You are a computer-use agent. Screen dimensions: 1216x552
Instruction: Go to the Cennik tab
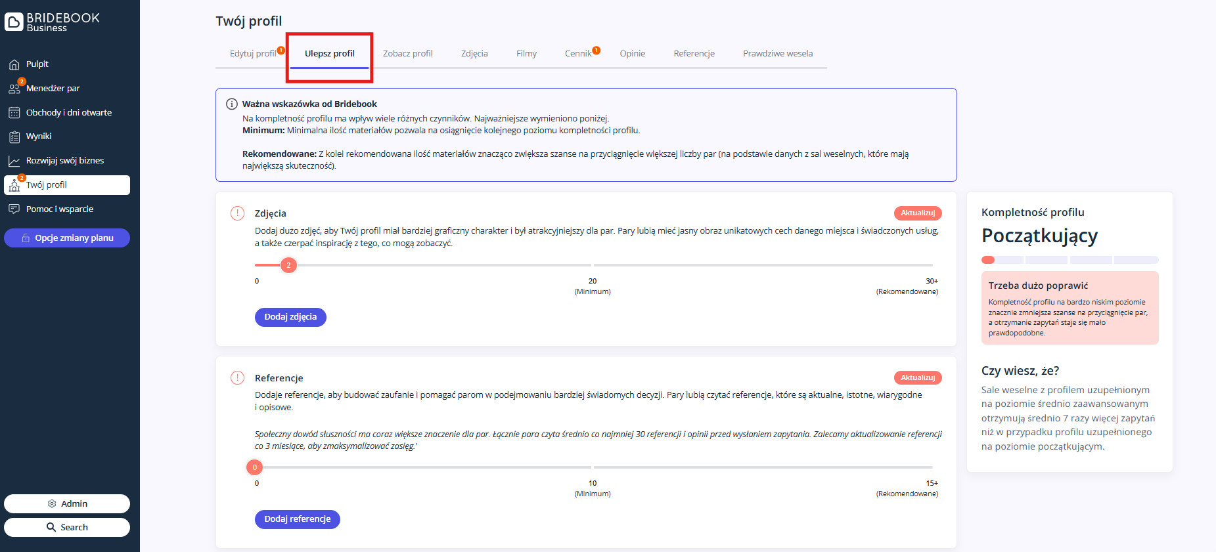click(x=578, y=54)
